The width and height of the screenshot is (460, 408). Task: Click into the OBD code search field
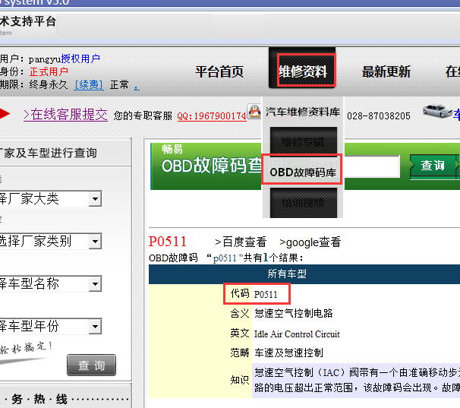(371, 166)
